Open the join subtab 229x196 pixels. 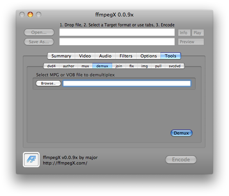(x=119, y=66)
